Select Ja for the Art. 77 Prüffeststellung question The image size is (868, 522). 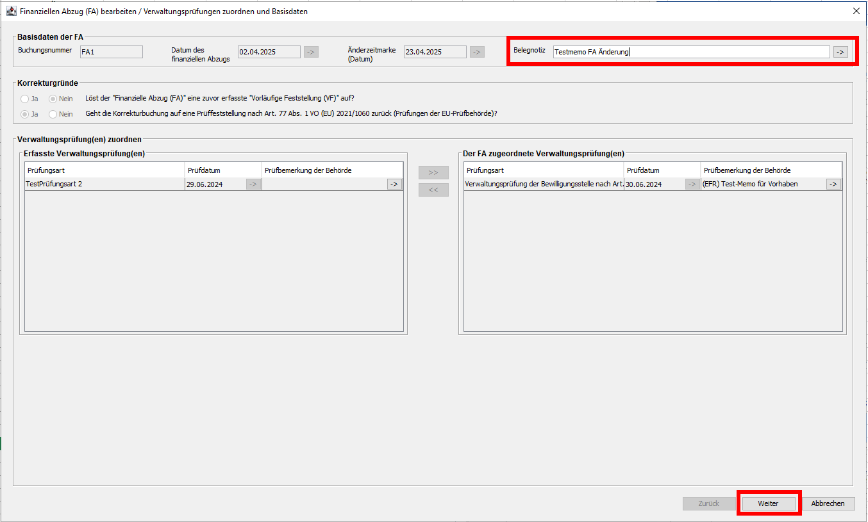pos(26,114)
